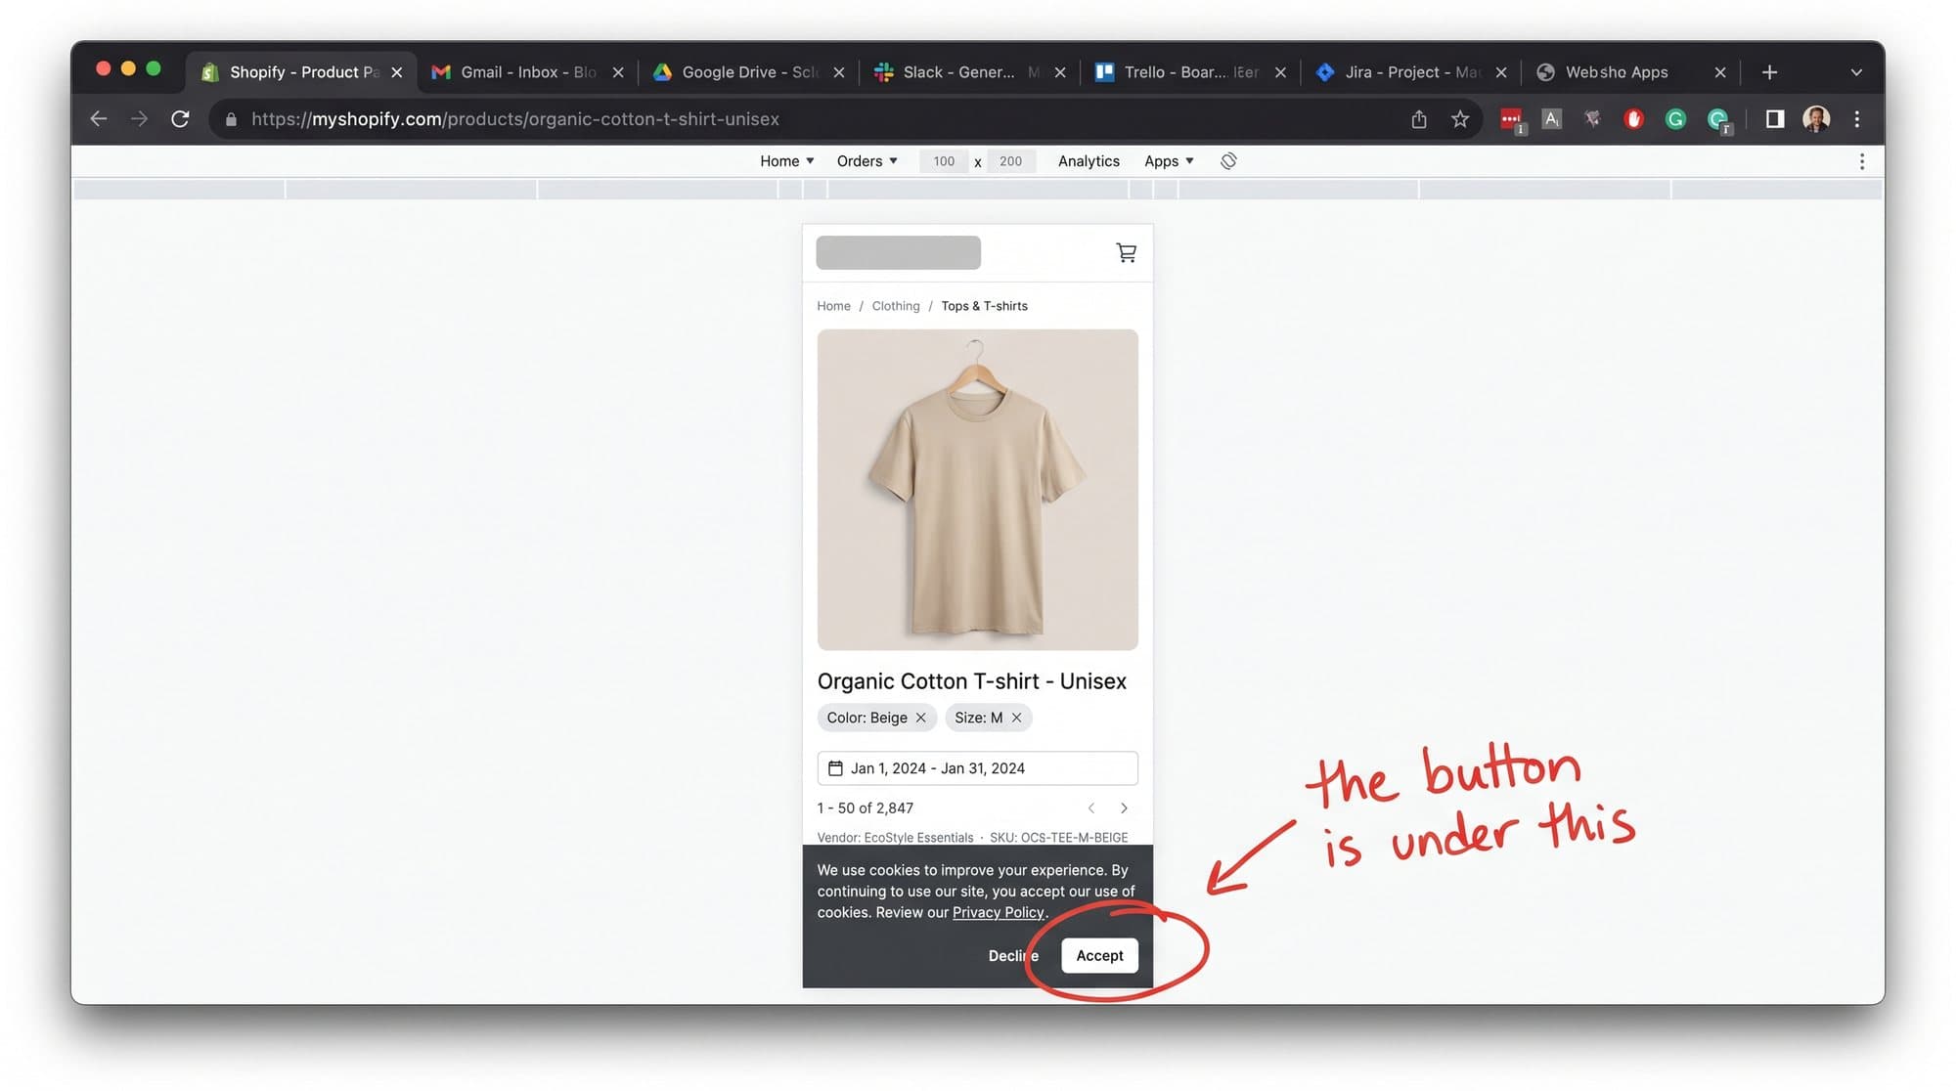Image resolution: width=1956 pixels, height=1091 pixels.
Task: Open the side panel icon
Action: point(1774,119)
